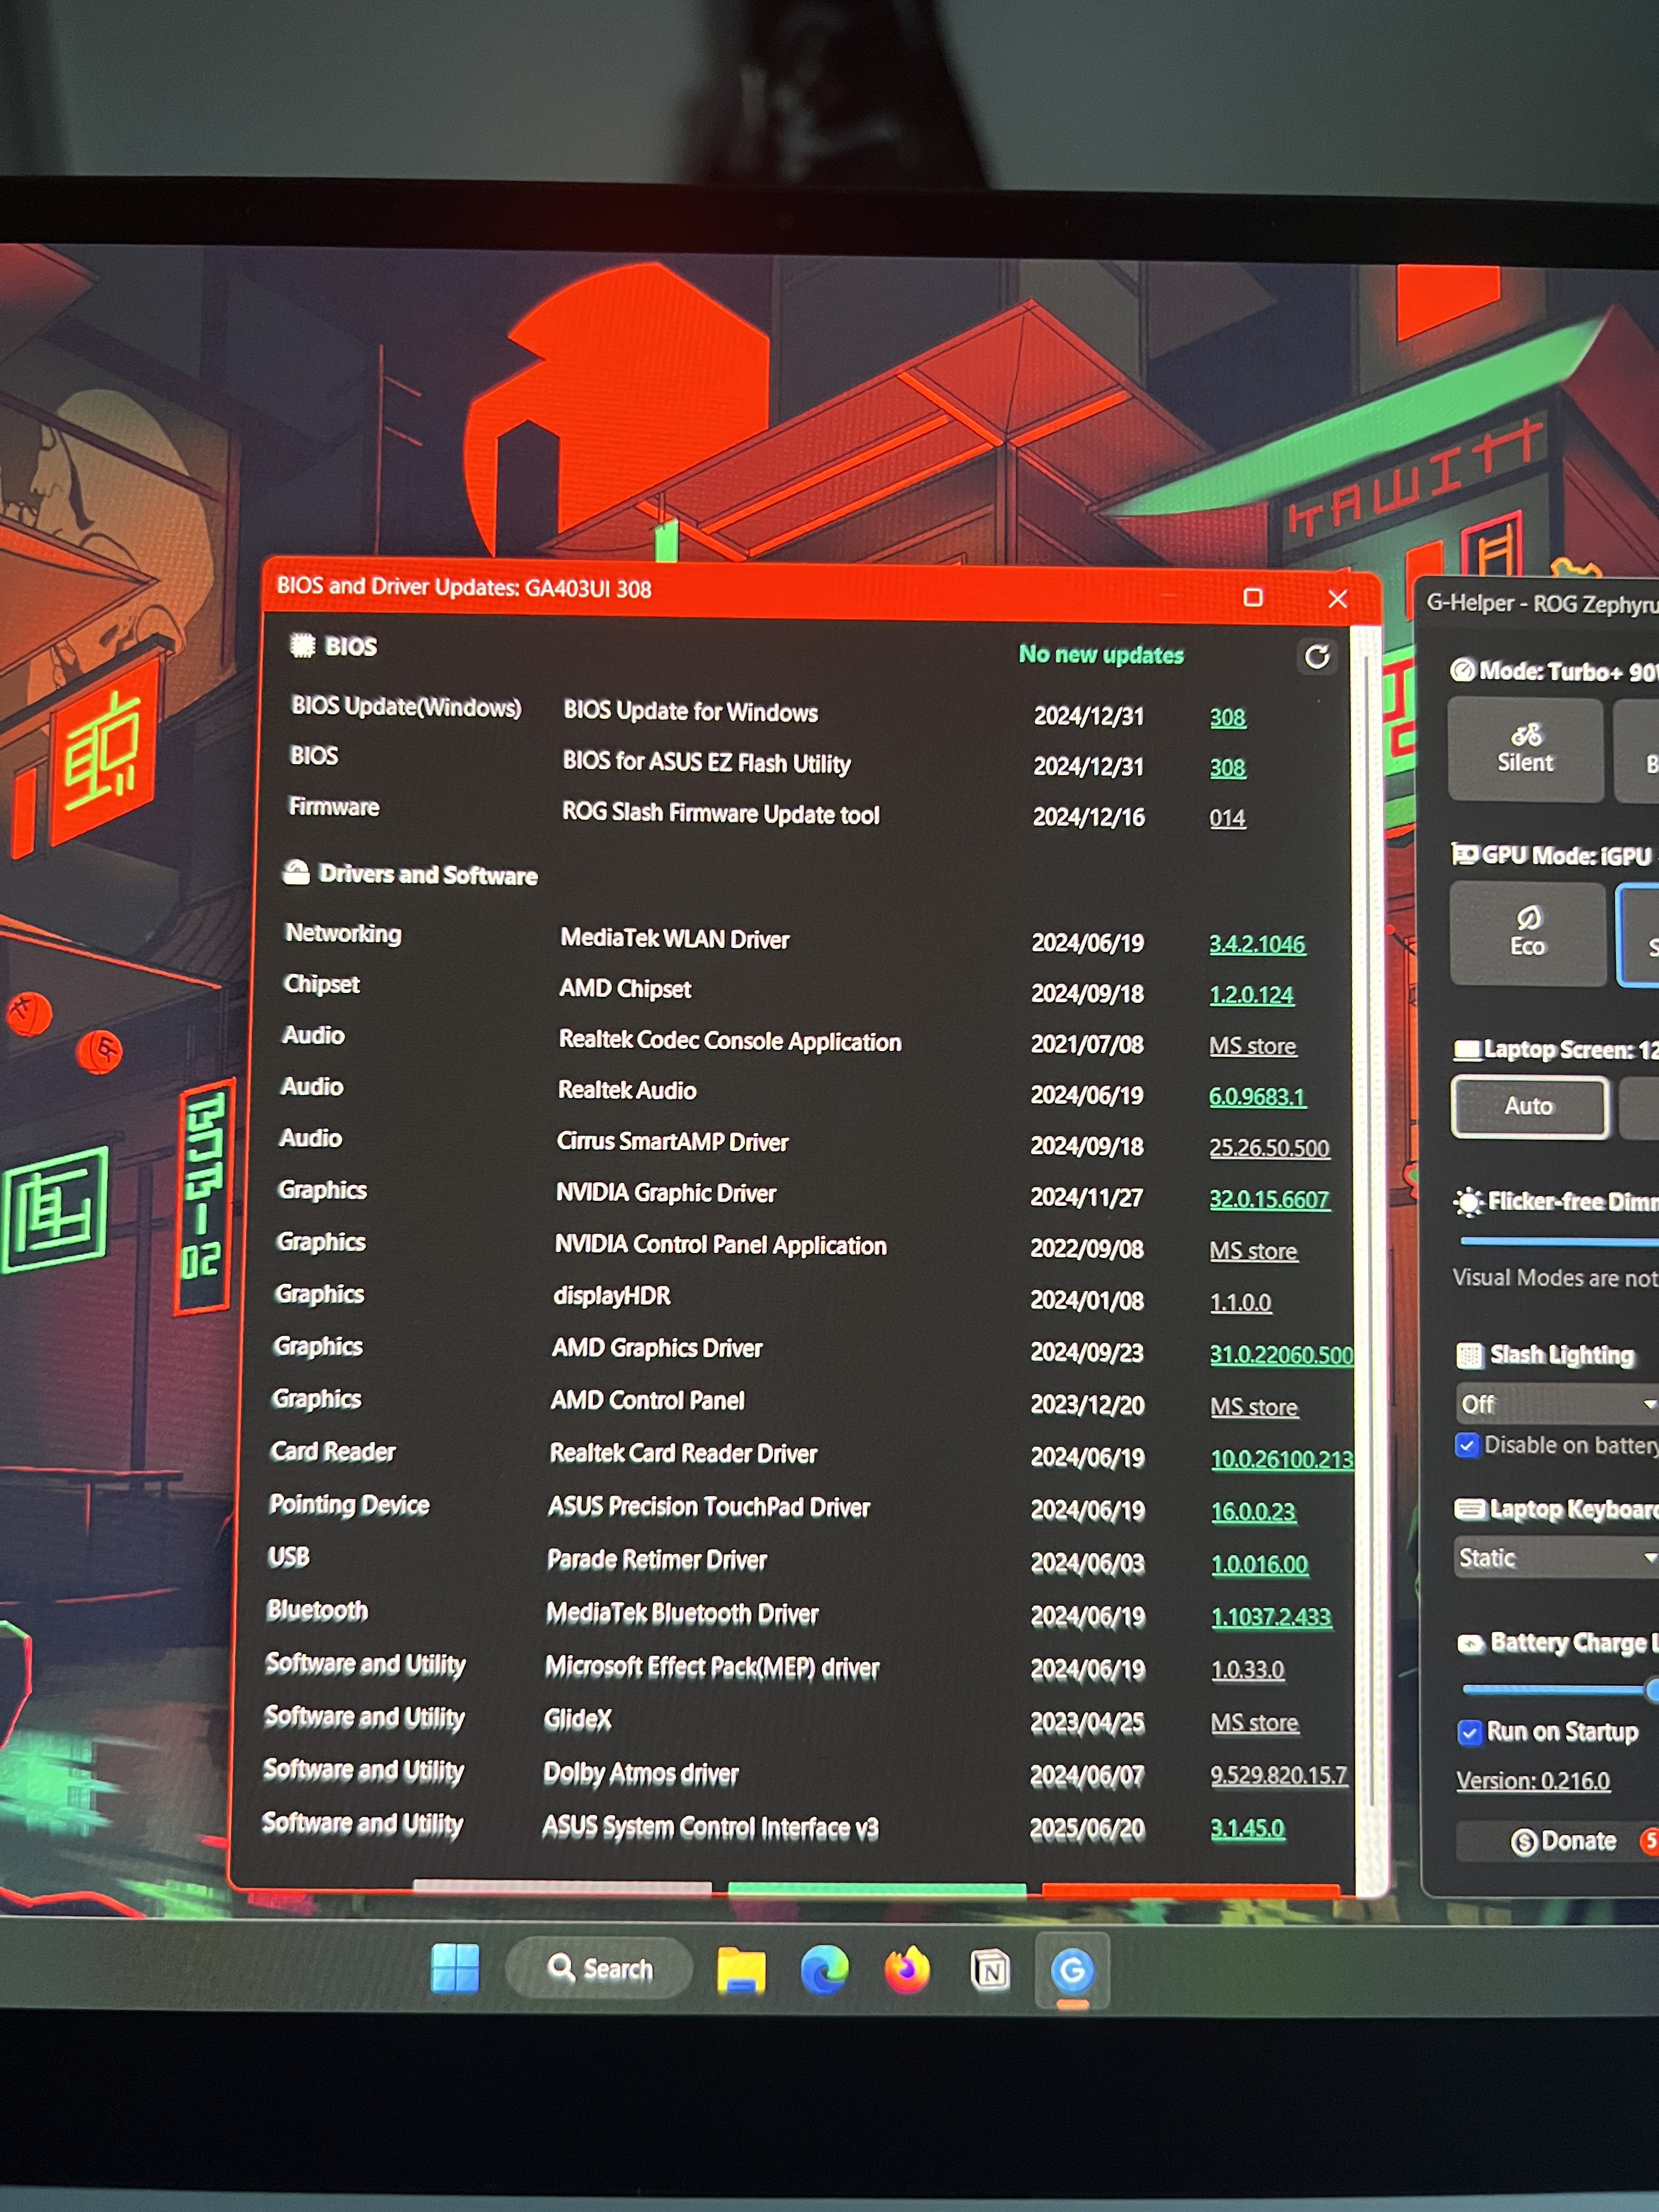Image resolution: width=1659 pixels, height=2212 pixels.
Task: Click 'Bluetooth' category label
Action: click(x=317, y=1610)
